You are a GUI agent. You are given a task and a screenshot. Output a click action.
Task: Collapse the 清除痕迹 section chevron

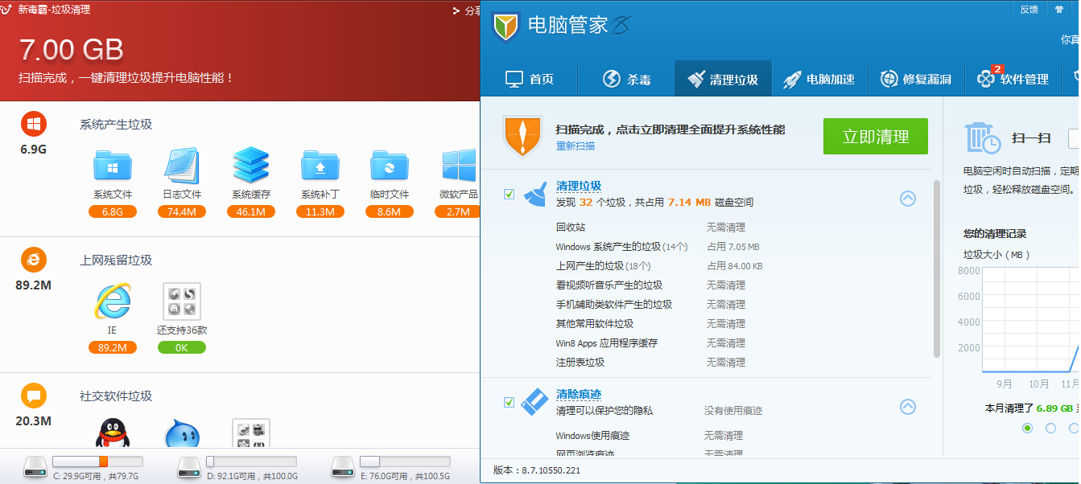coord(908,406)
